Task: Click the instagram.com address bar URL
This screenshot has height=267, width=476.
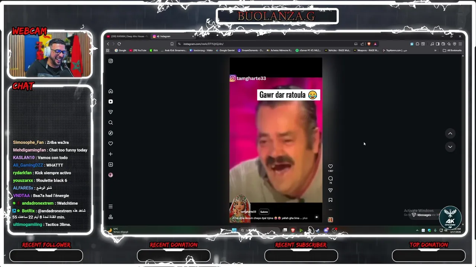Action: pyautogui.click(x=203, y=44)
